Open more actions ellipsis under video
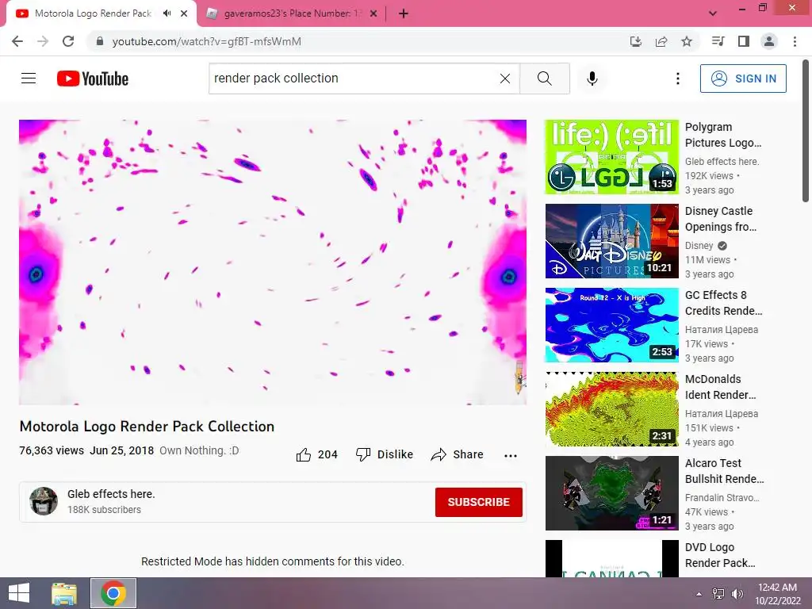The height and width of the screenshot is (609, 812). pos(510,456)
